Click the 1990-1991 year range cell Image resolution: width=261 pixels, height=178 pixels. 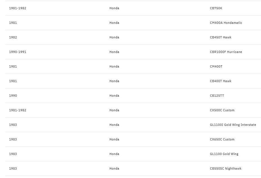(x=17, y=52)
